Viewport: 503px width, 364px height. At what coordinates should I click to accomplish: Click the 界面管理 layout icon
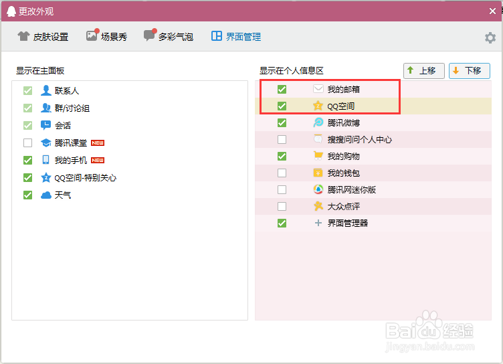click(x=217, y=36)
